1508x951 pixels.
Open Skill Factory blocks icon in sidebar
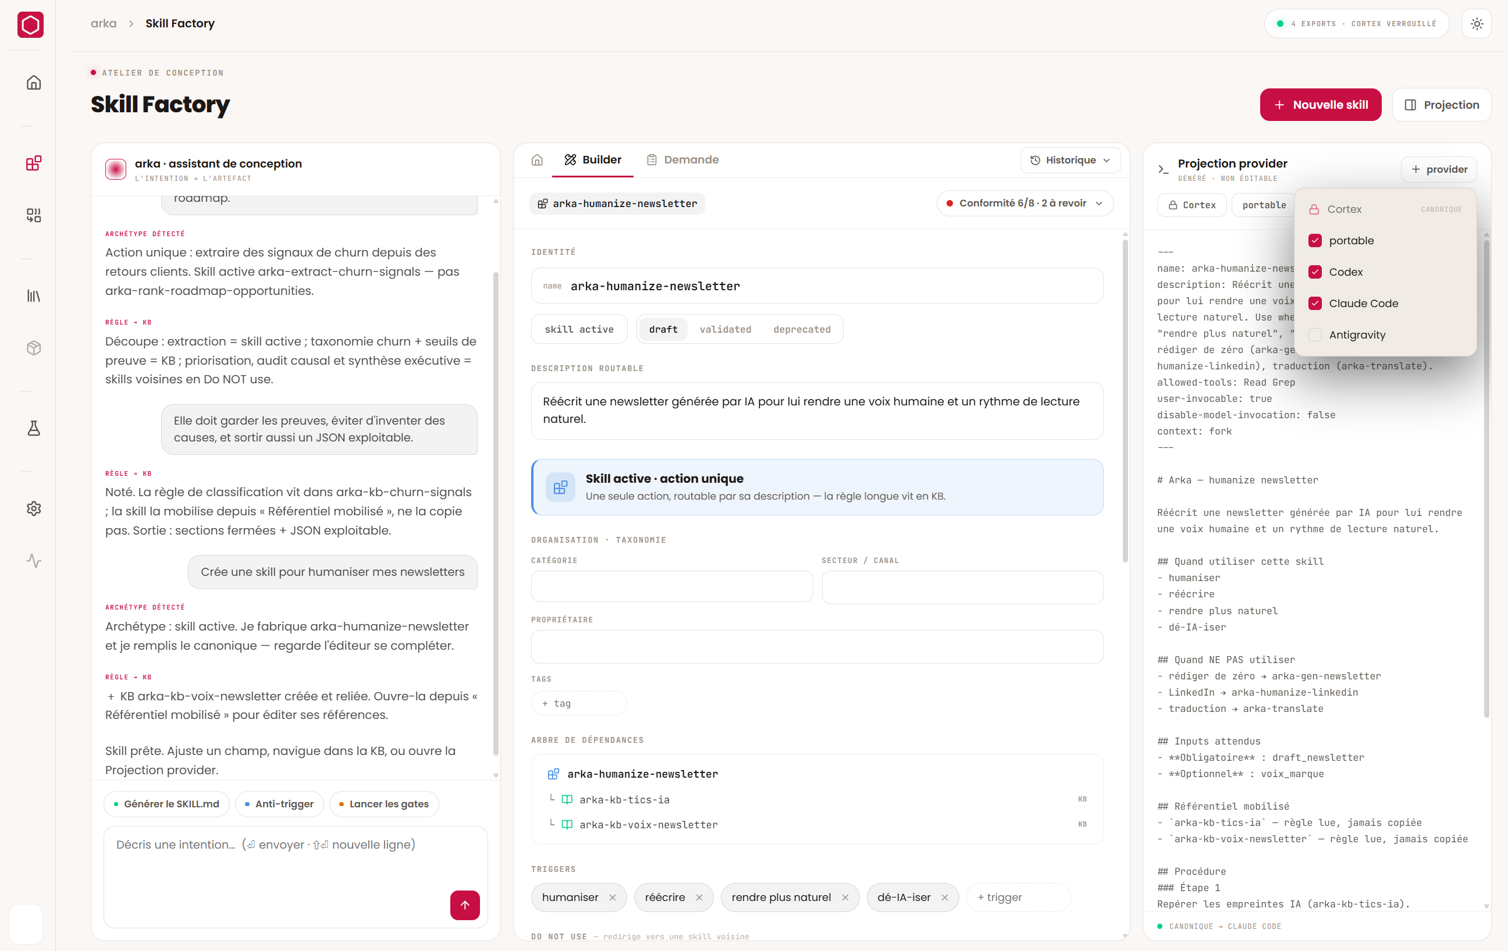pos(34,163)
